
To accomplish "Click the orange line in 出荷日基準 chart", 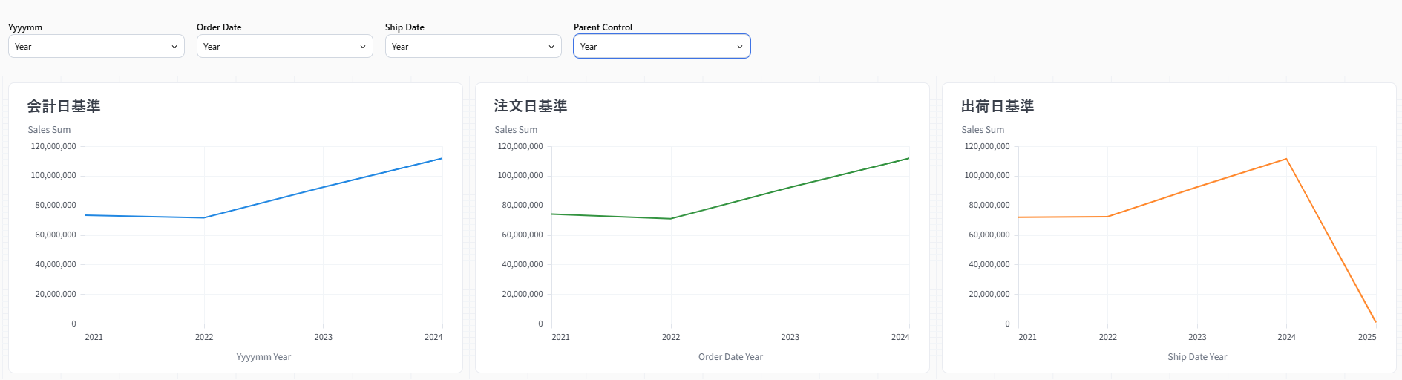I will 1197,187.
